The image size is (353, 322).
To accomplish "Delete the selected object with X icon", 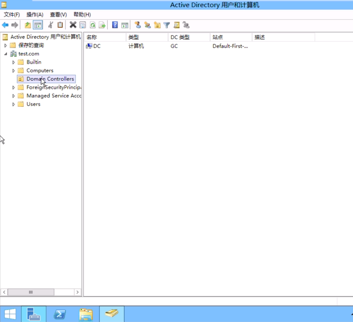I will [x=73, y=25].
